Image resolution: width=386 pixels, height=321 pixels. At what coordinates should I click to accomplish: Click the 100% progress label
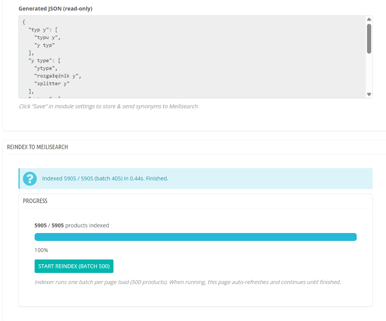[x=41, y=250]
